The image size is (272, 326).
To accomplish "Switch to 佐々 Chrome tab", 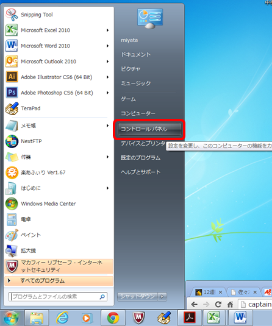I will pyautogui.click(x=244, y=292).
